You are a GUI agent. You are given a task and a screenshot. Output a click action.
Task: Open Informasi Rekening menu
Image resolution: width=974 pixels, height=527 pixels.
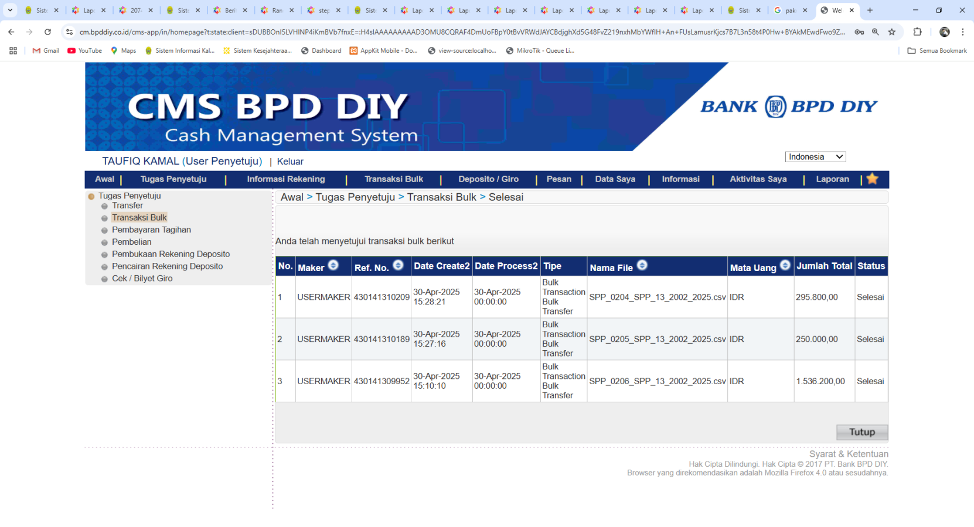tap(285, 179)
